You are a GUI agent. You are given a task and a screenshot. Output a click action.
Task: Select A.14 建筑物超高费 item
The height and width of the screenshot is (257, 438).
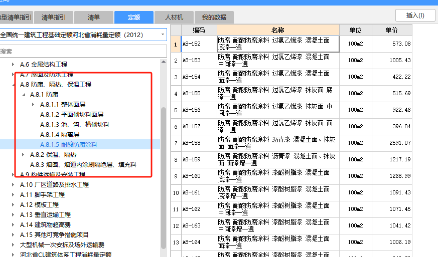tap(45, 225)
